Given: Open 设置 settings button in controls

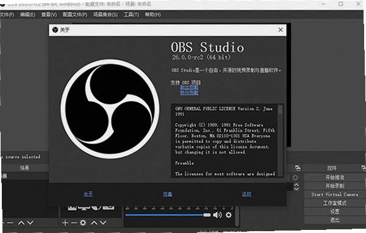Looking at the screenshot, I should click(x=335, y=211).
